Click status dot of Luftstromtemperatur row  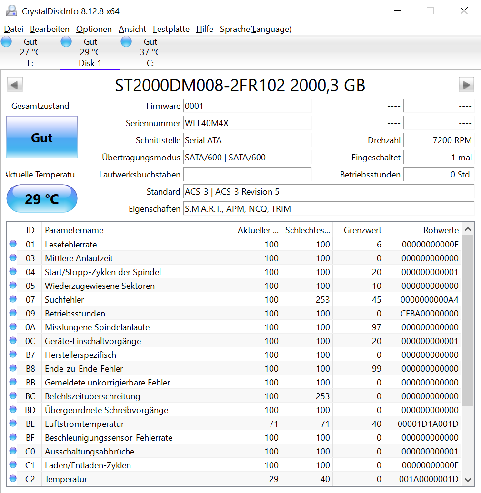click(x=13, y=423)
